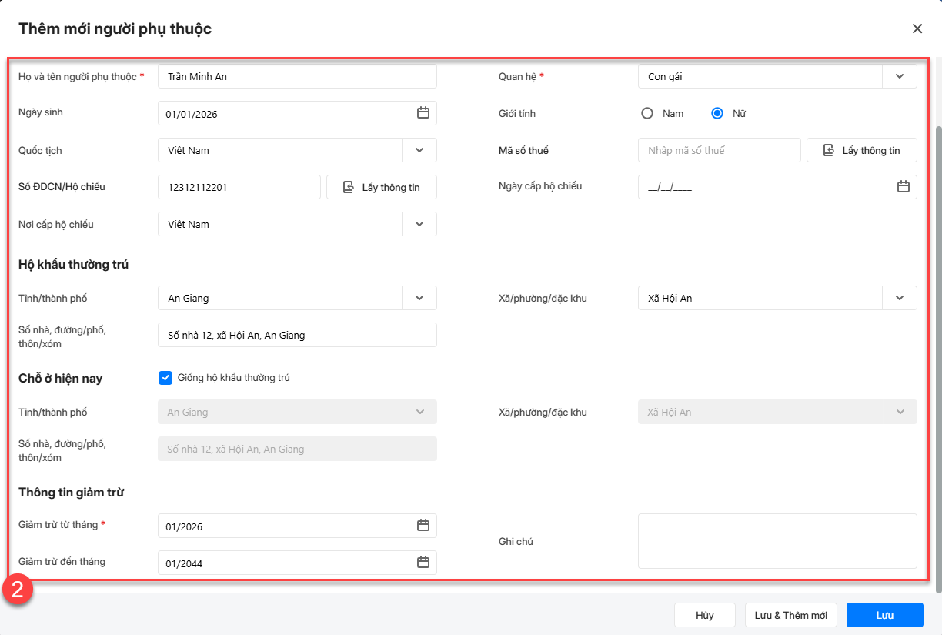942x635 pixels.
Task: Open the Quốc tịch dropdown
Action: [419, 150]
